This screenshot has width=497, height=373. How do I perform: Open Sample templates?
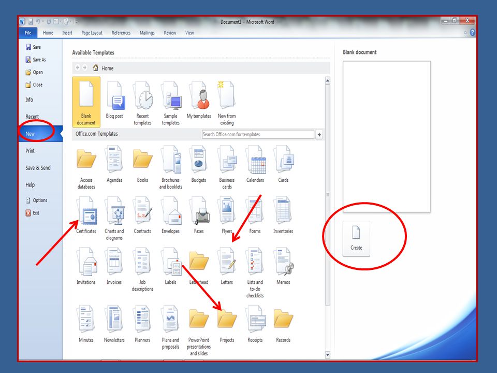tap(170, 102)
